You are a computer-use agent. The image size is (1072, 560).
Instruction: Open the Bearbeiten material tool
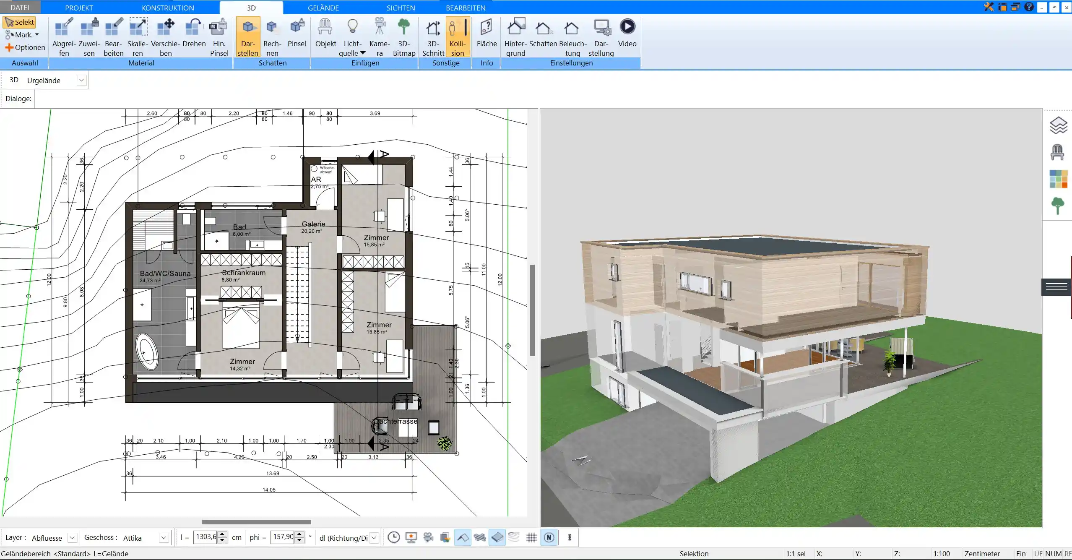pyautogui.click(x=113, y=37)
